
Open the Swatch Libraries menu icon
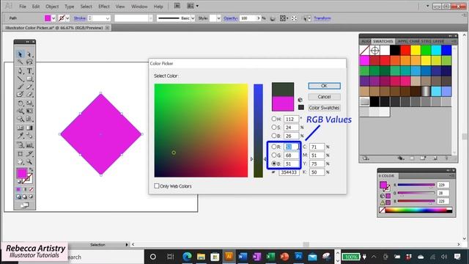tap(366, 158)
